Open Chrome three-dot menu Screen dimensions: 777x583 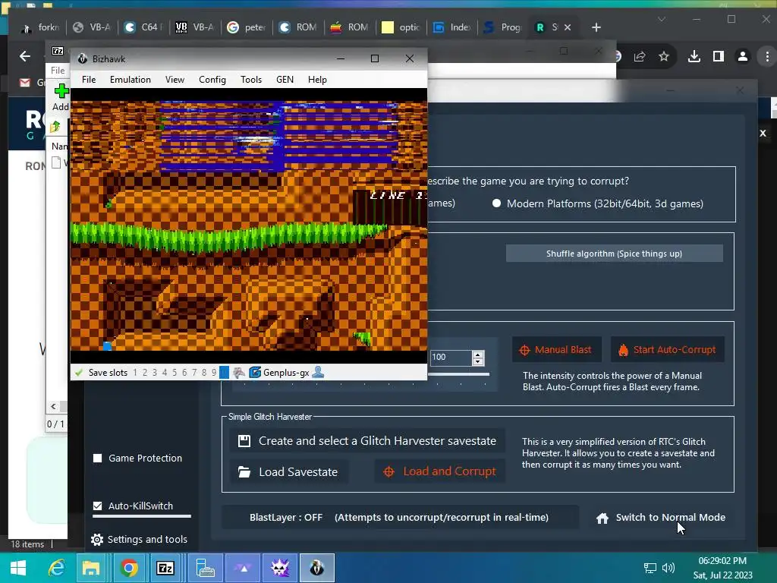767,56
